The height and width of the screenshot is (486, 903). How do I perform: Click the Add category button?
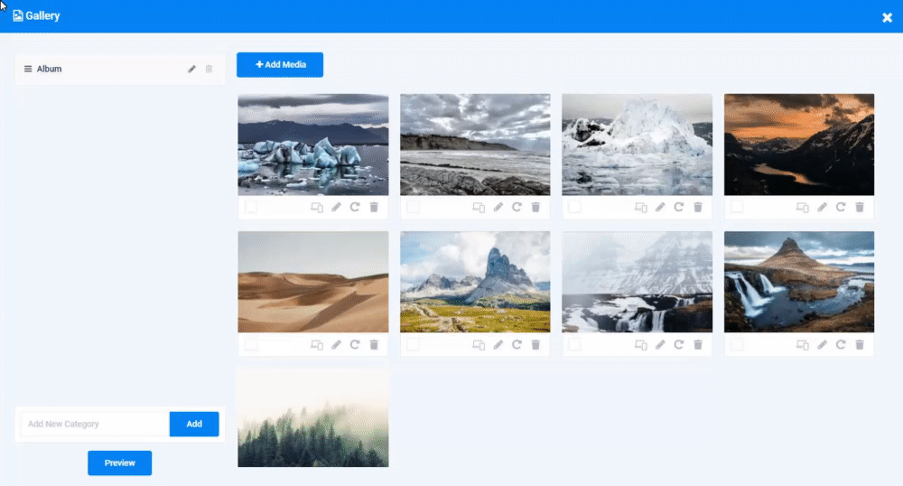(194, 424)
